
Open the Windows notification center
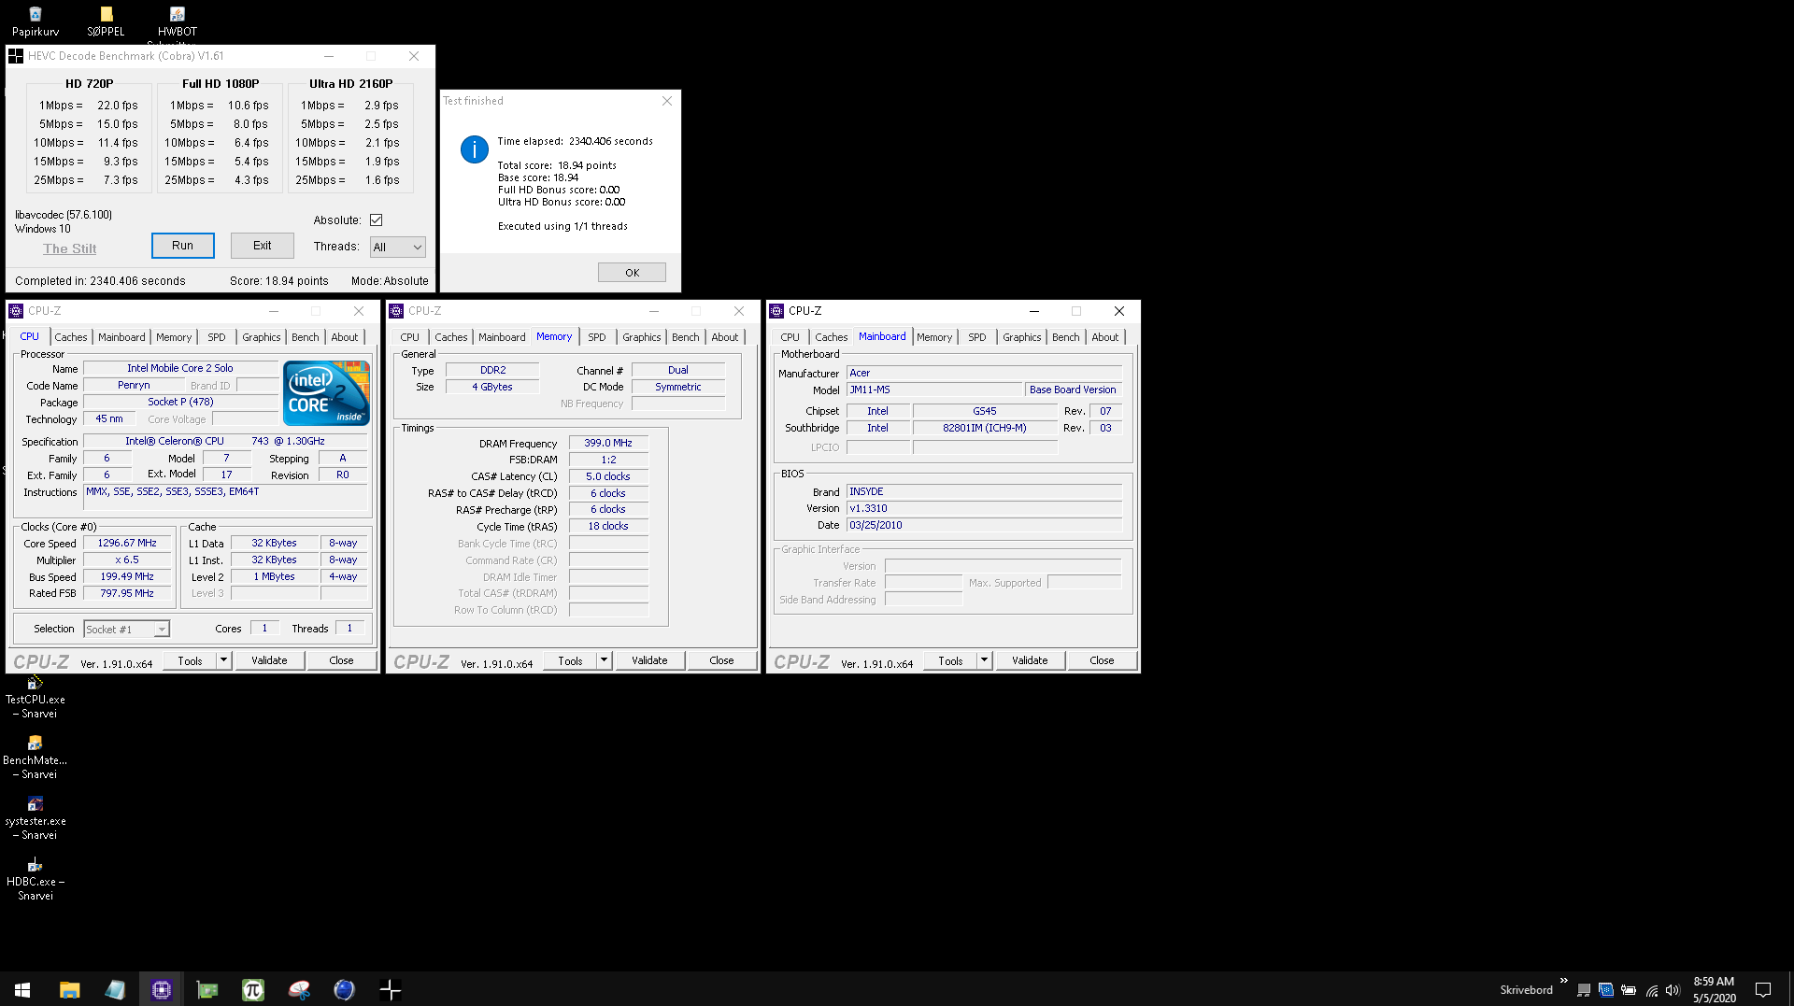pos(1763,990)
